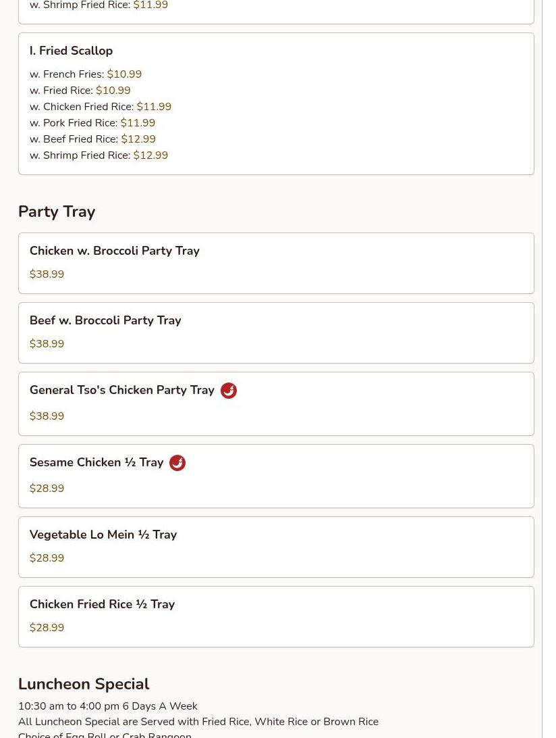Select Fried Scallop w. French Fries option

[86, 74]
